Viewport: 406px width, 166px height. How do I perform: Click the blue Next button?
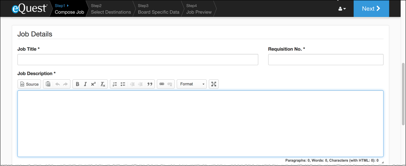tap(371, 9)
